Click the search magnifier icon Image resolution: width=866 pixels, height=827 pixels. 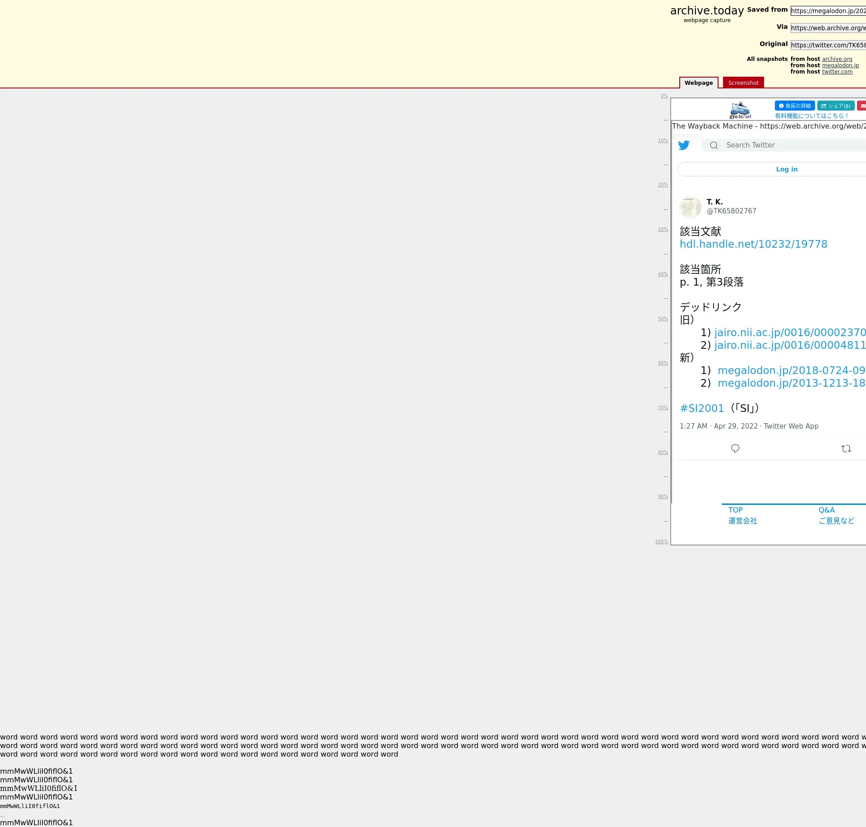click(714, 145)
